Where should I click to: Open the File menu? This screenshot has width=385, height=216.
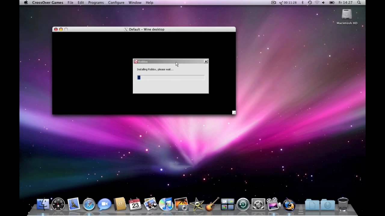point(70,2)
